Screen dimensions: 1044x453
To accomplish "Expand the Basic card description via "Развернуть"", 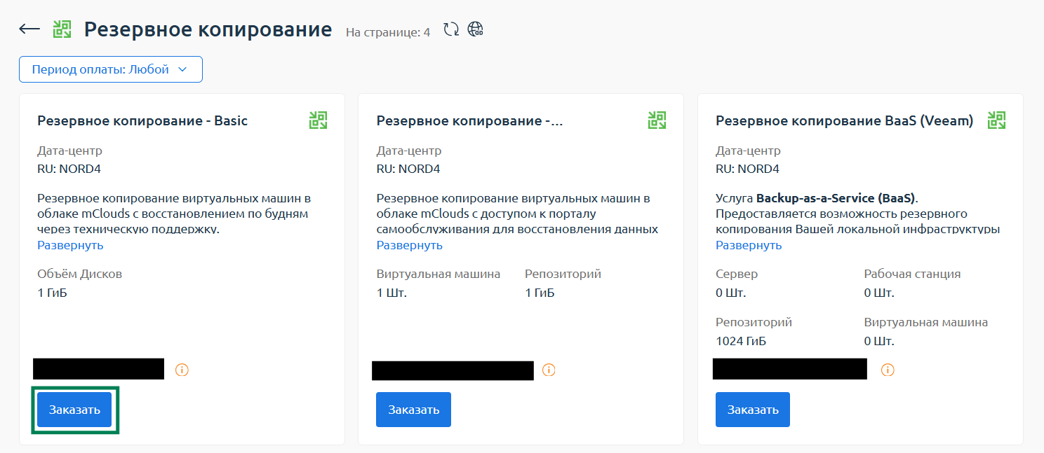I will [70, 245].
